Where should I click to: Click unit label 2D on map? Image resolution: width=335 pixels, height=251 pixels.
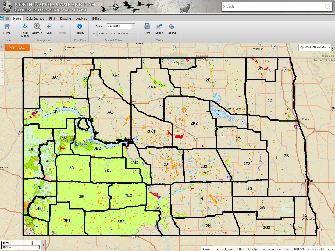click(x=260, y=69)
